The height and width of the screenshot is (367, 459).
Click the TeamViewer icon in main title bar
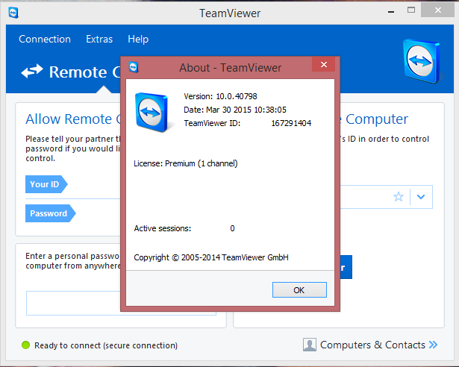pos(13,13)
